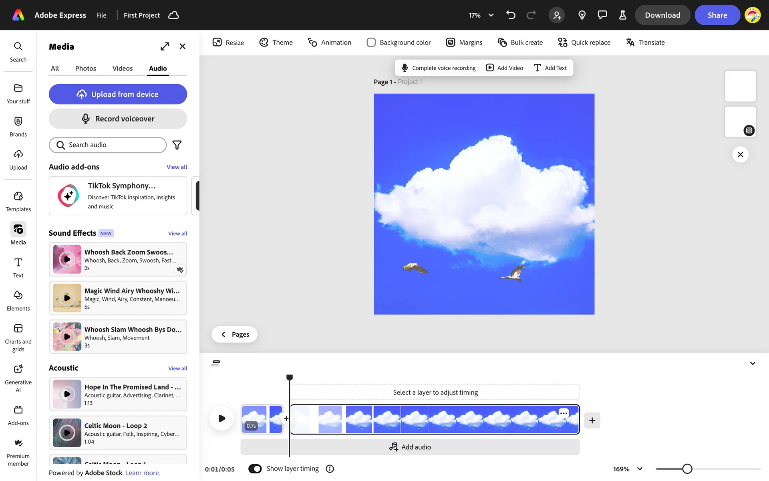The width and height of the screenshot is (769, 481).
Task: Open the Learn more link
Action: pyautogui.click(x=142, y=473)
